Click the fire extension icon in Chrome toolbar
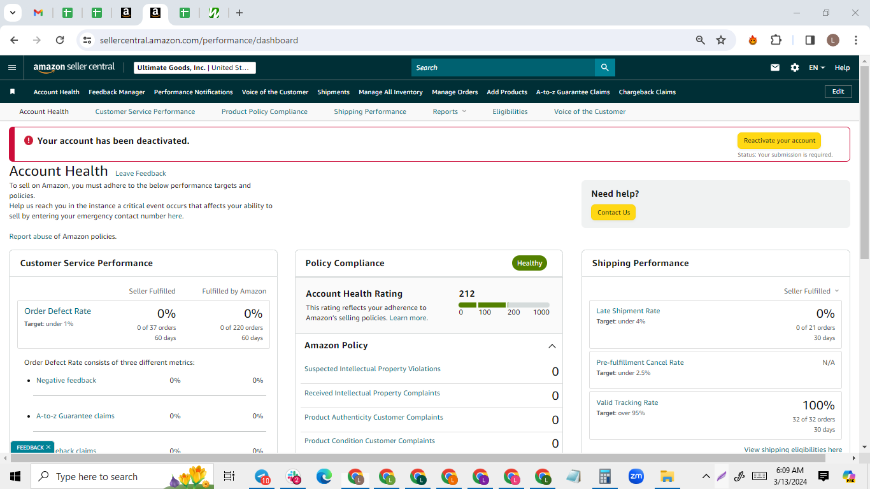 753,40
